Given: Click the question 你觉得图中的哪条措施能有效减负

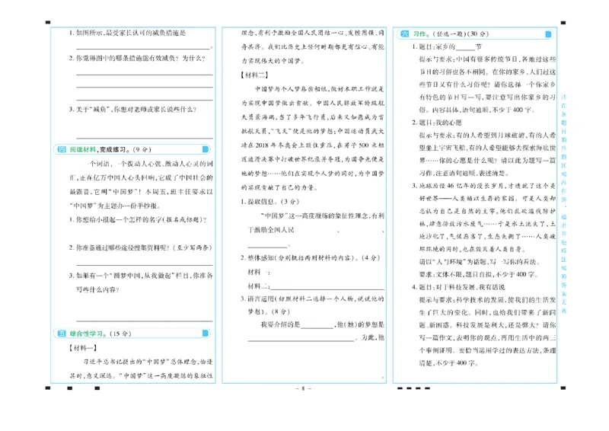Looking at the screenshot, I should pos(137,58).
